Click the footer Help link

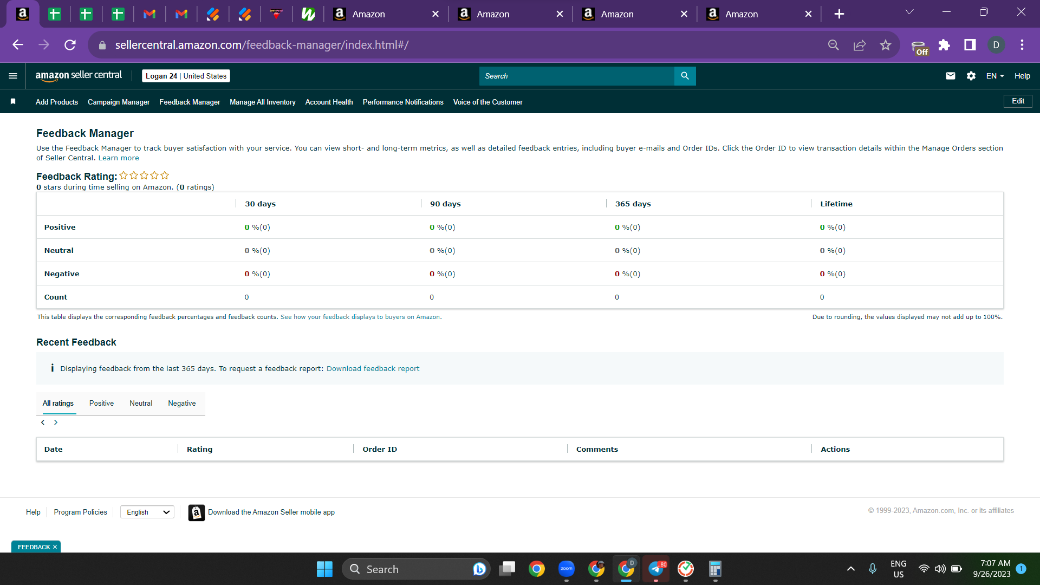point(33,512)
